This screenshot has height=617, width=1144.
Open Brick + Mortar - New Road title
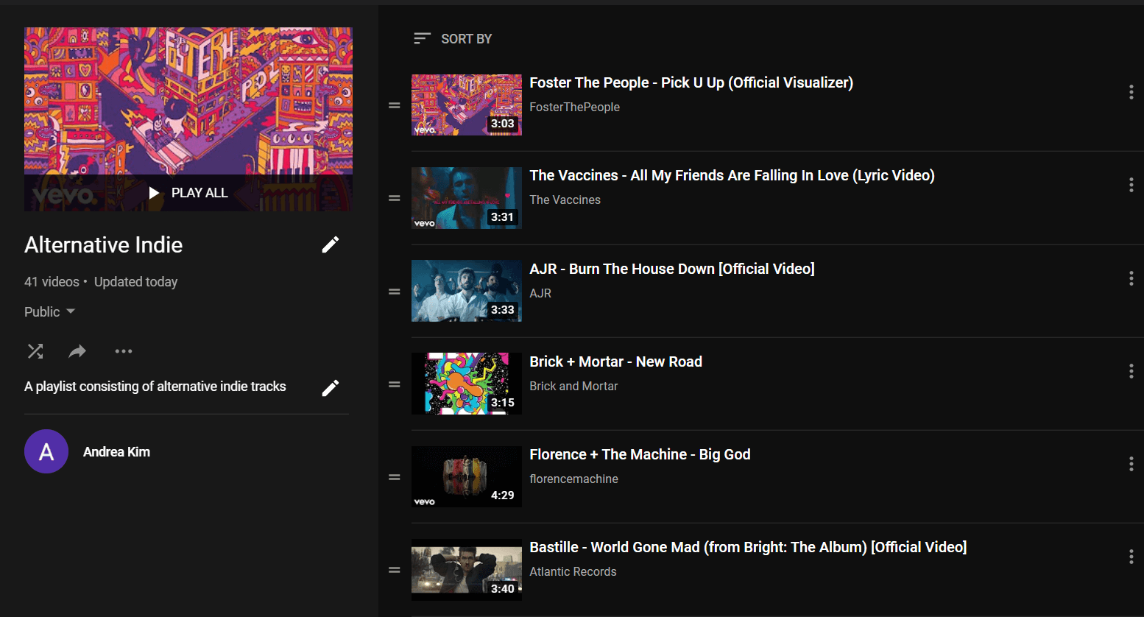click(615, 362)
